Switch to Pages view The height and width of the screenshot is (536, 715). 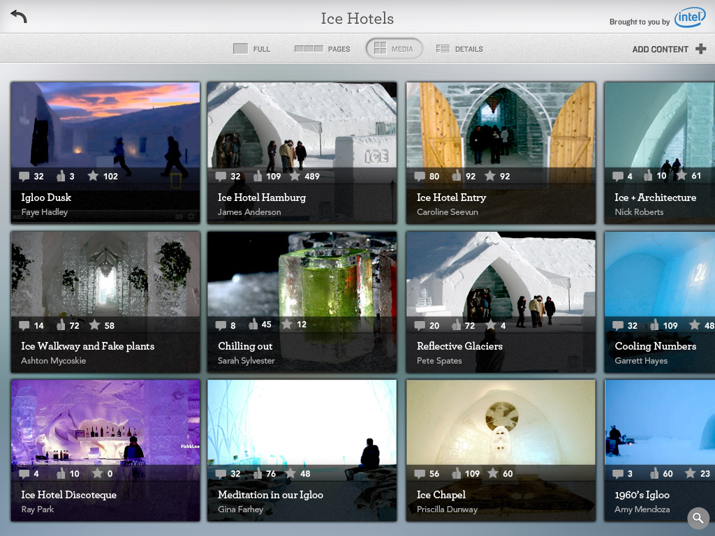(322, 49)
